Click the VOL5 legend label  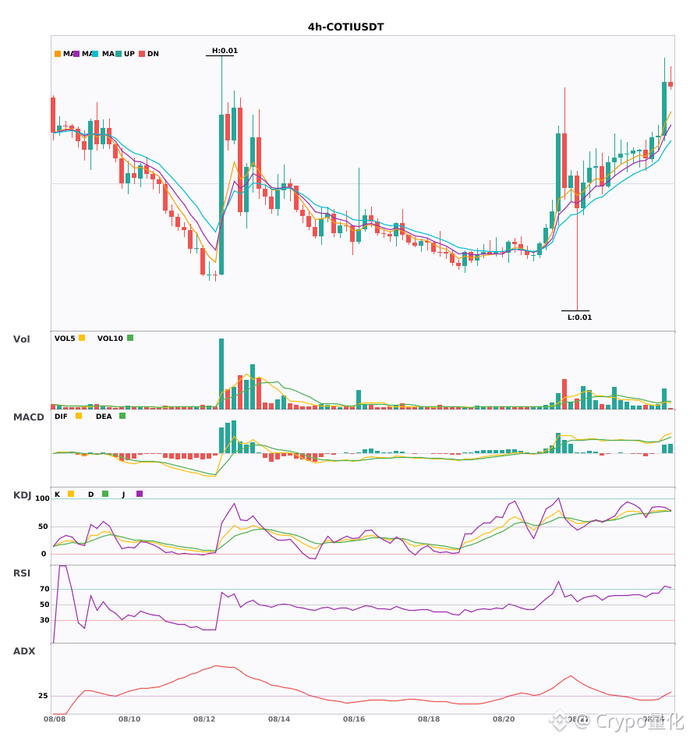click(x=65, y=339)
